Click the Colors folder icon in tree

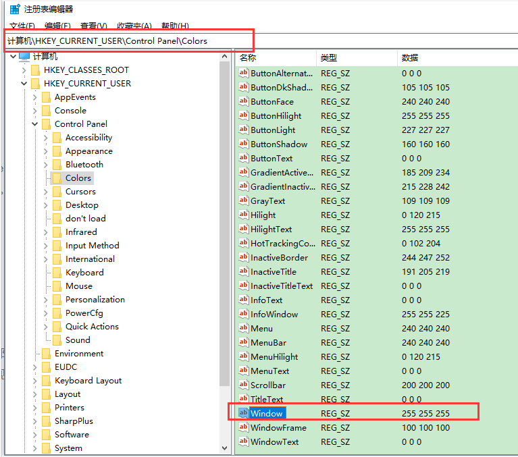pyautogui.click(x=57, y=178)
